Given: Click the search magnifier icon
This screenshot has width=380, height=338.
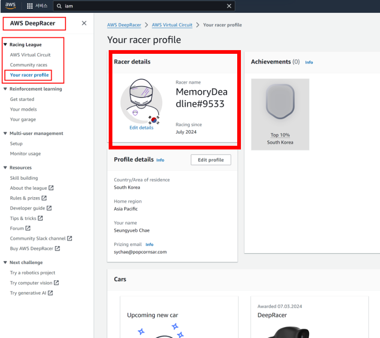Looking at the screenshot, I should click(59, 6).
